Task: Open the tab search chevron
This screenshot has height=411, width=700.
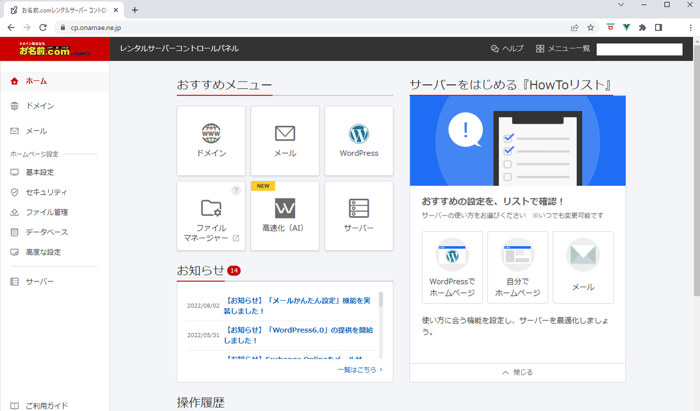Action: click(621, 5)
